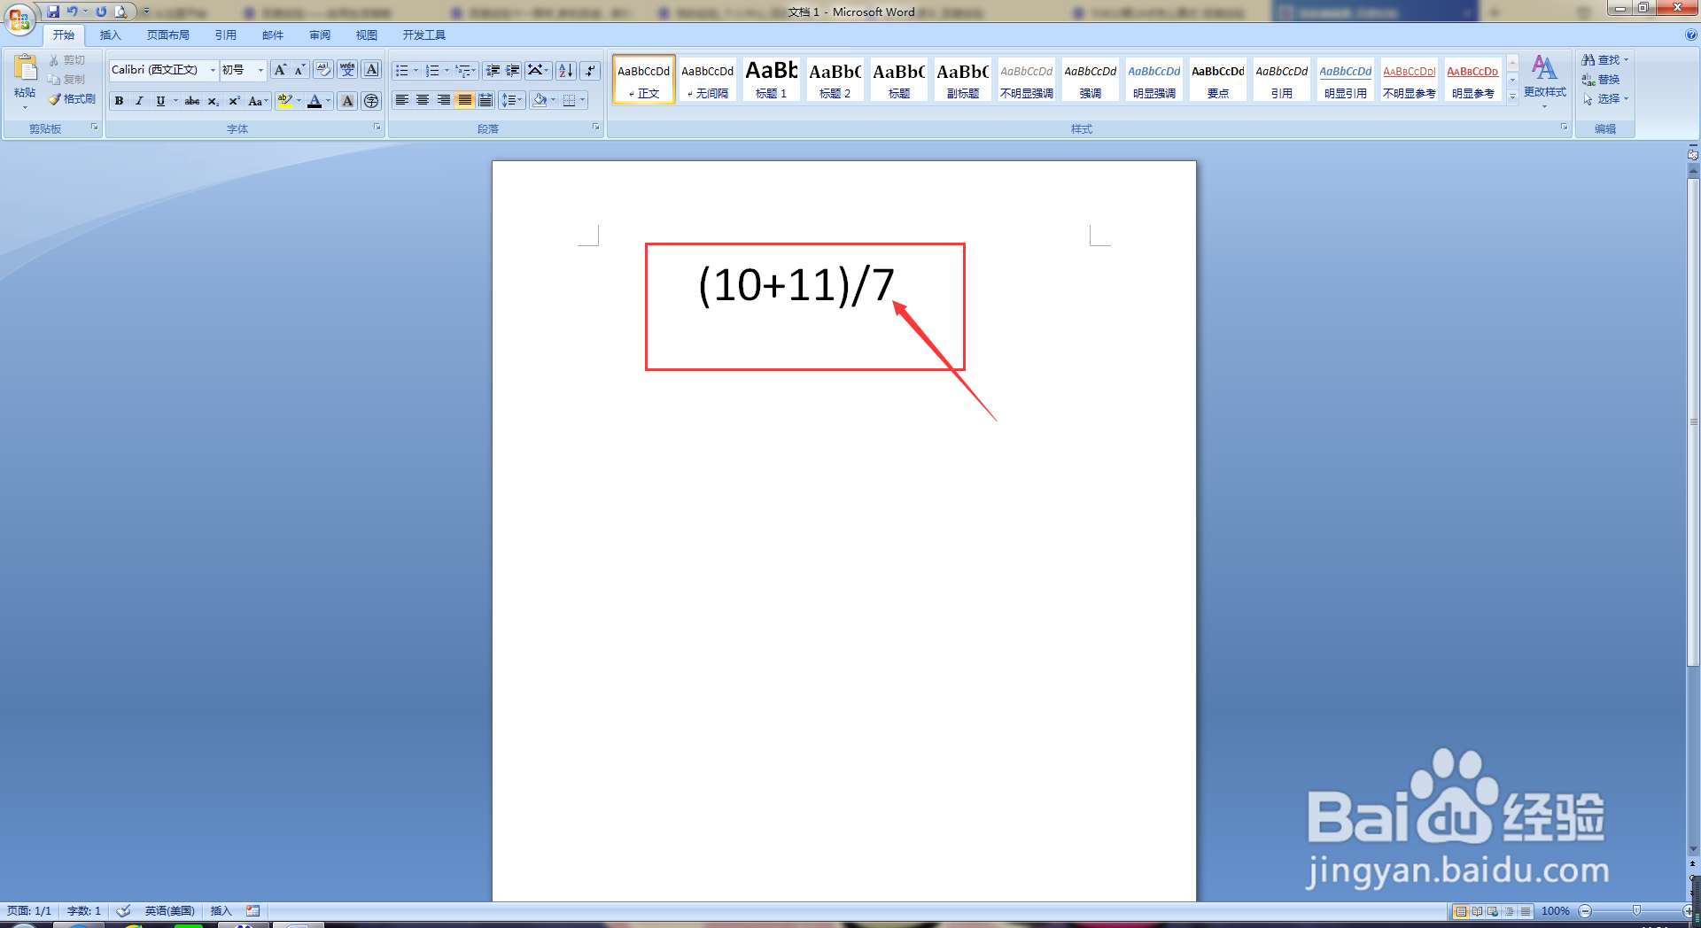Viewport: 1701px width, 928px height.
Task: Open Print Preview from Quick Access toolbar
Action: (x=120, y=12)
